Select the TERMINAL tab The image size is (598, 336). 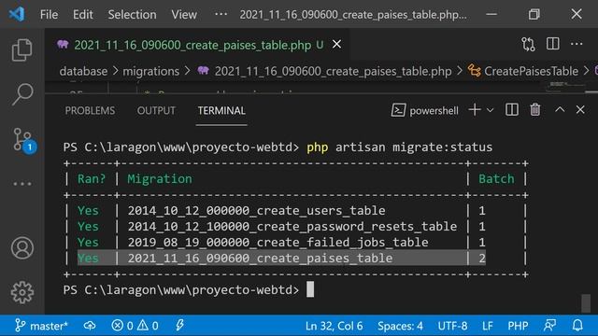(221, 110)
